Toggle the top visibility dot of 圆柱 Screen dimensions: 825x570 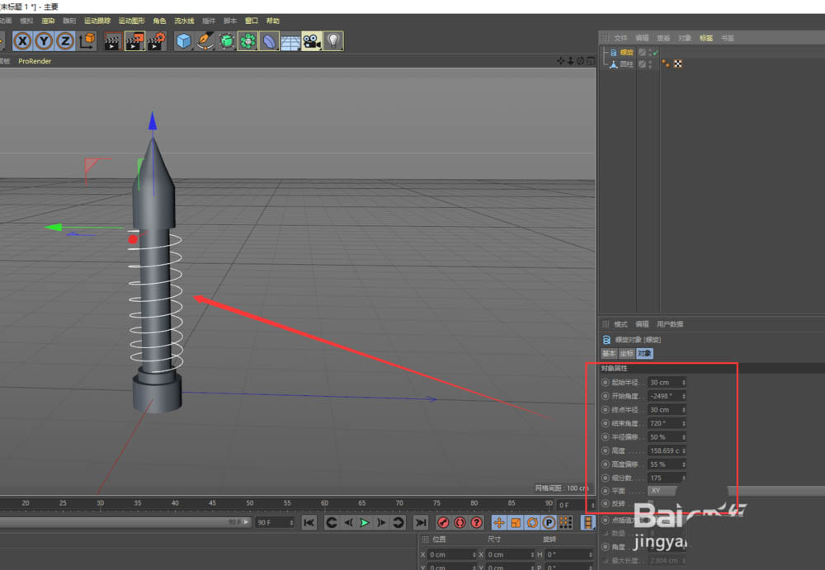(x=648, y=61)
